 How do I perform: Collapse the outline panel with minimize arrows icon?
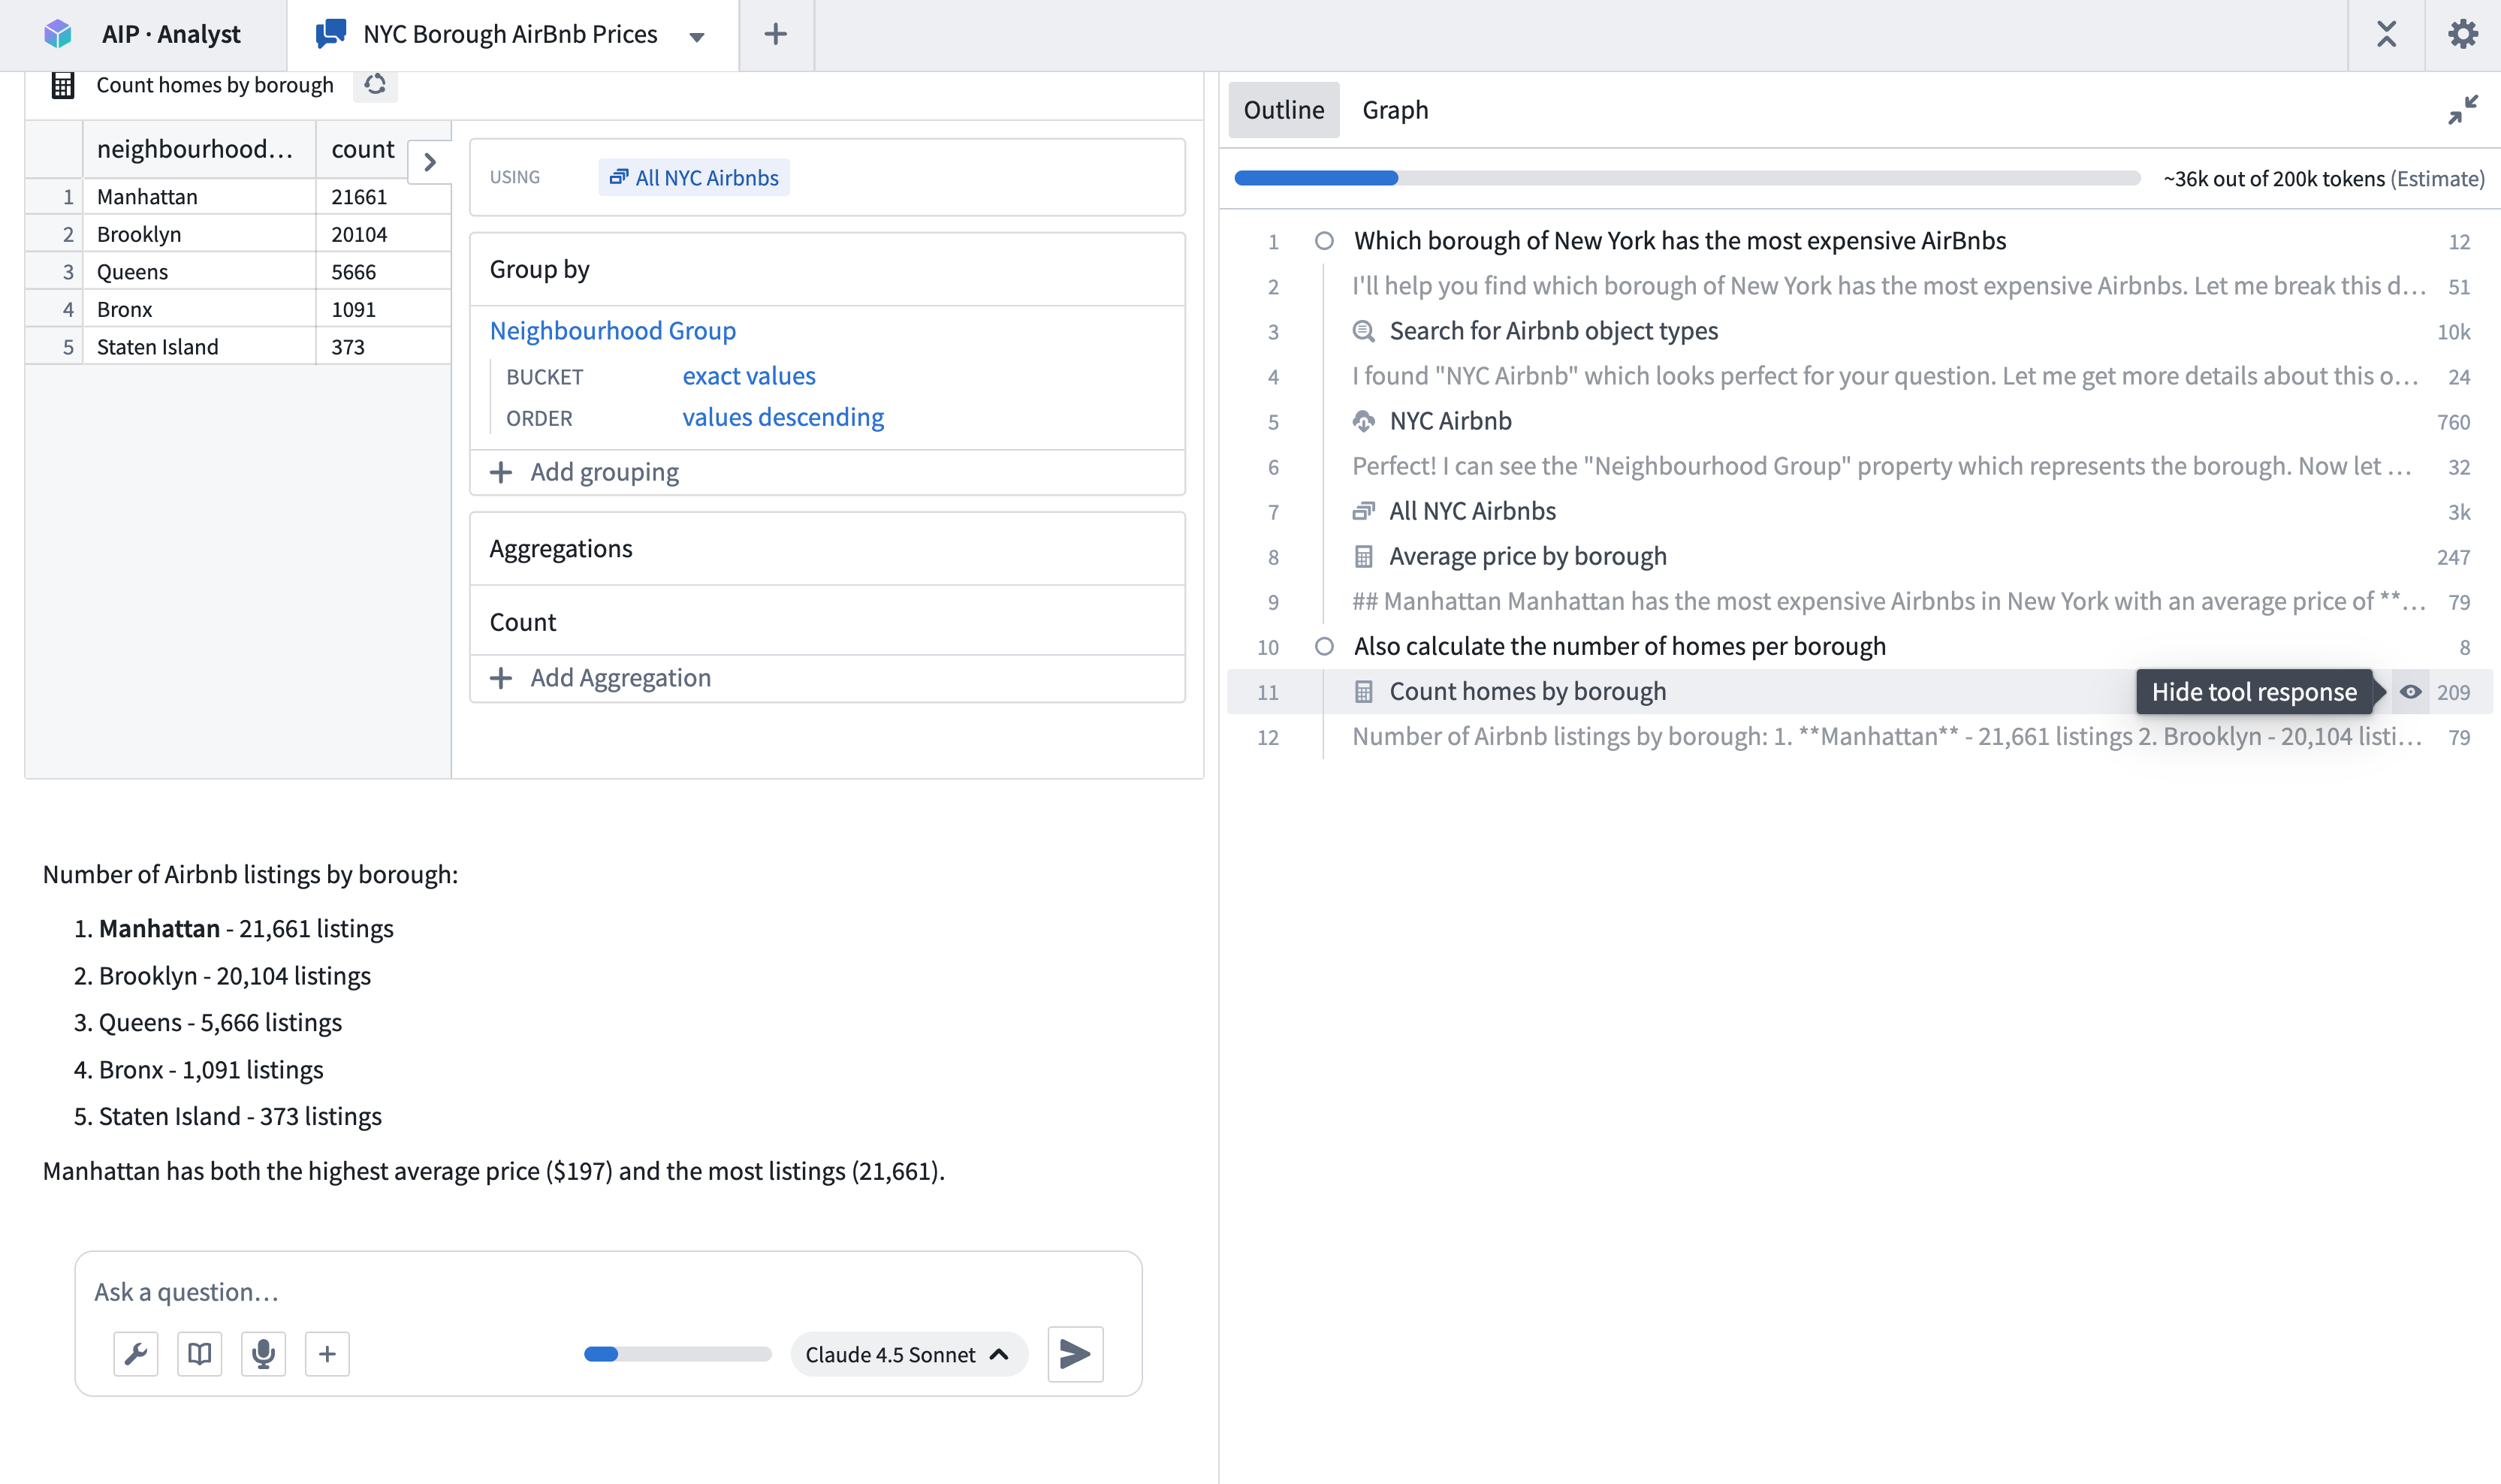(2462, 109)
